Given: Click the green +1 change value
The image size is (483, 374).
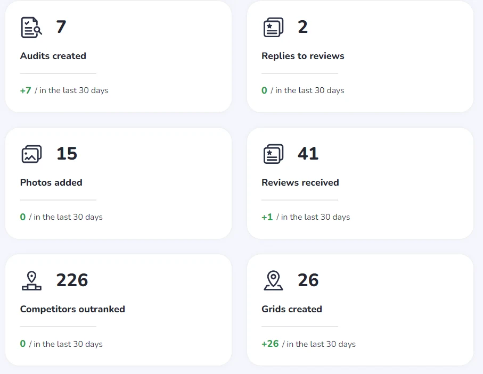Looking at the screenshot, I should coord(267,217).
